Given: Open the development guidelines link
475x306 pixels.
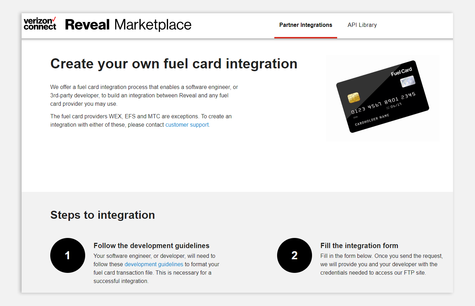Looking at the screenshot, I should click(x=154, y=264).
